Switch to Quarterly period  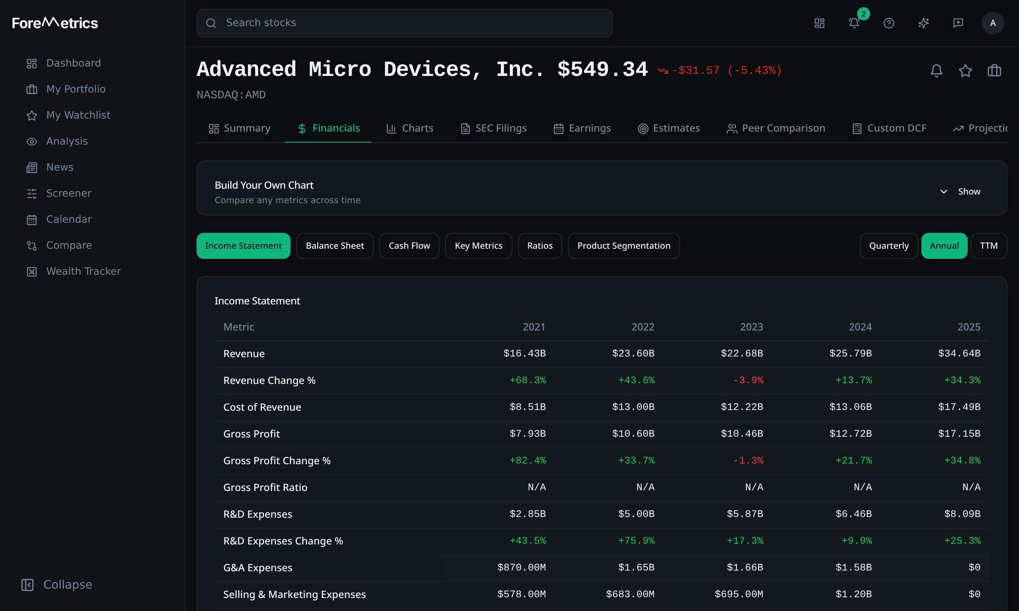[x=889, y=246]
